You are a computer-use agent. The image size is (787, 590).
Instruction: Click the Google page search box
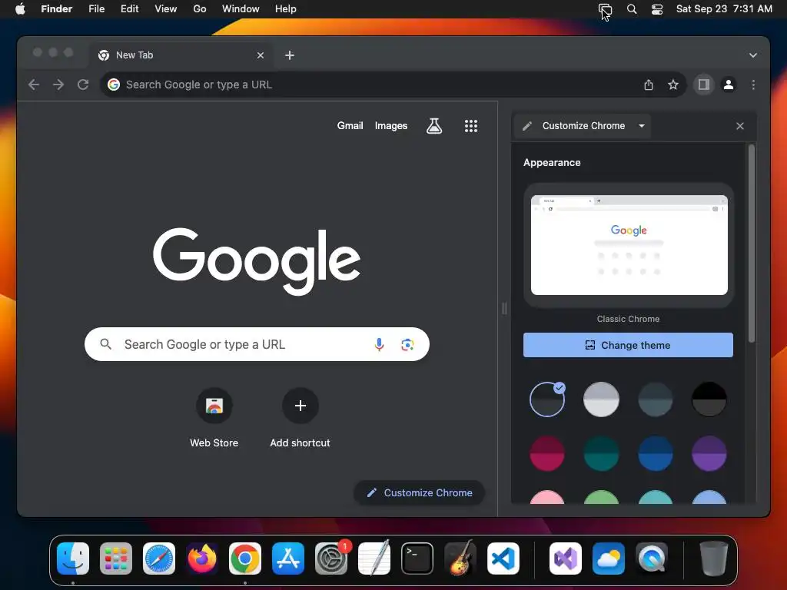257,344
